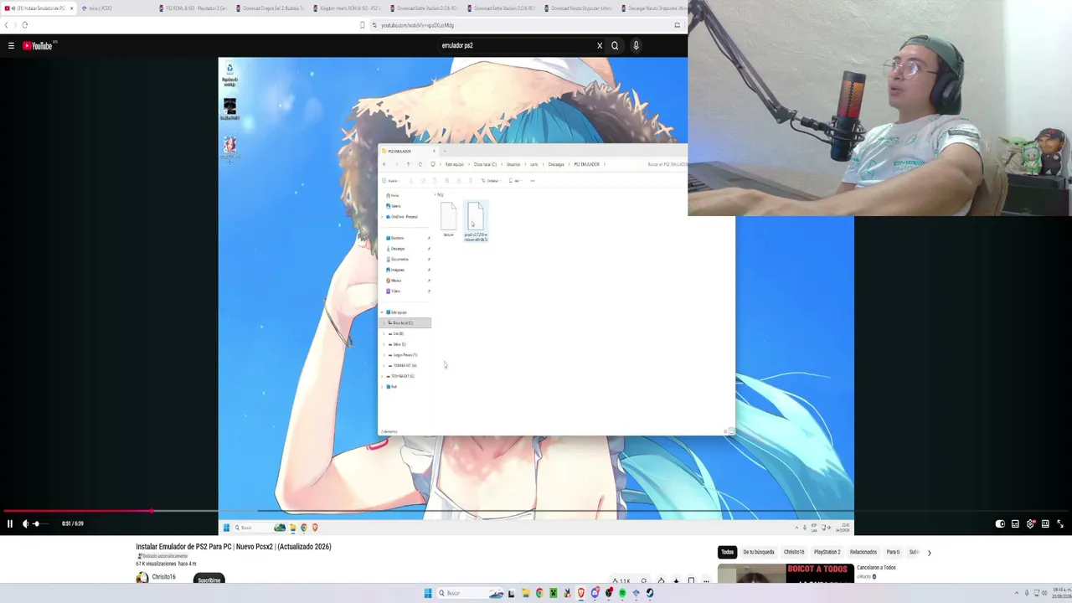Viewport: 1072px width, 603px height.
Task: Select the 'Para ti' filter chip
Action: 893,552
